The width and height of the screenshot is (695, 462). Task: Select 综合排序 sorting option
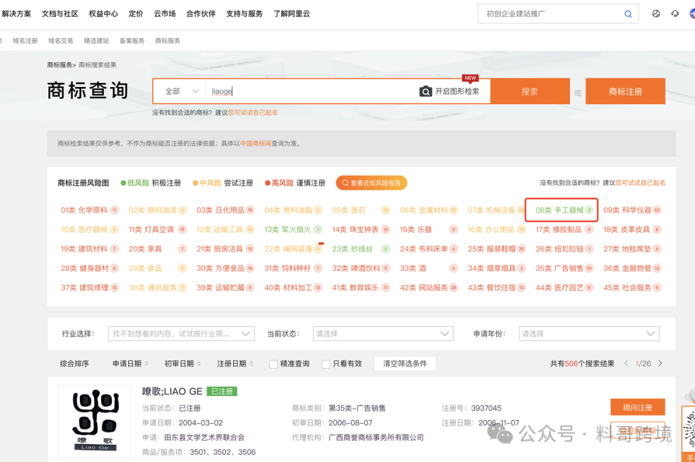coord(74,364)
